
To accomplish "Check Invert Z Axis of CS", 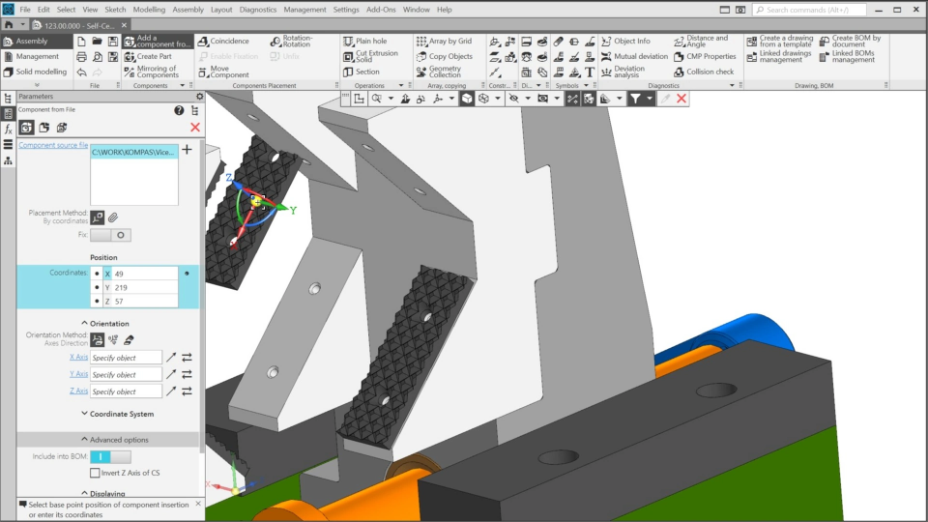I will (x=95, y=473).
